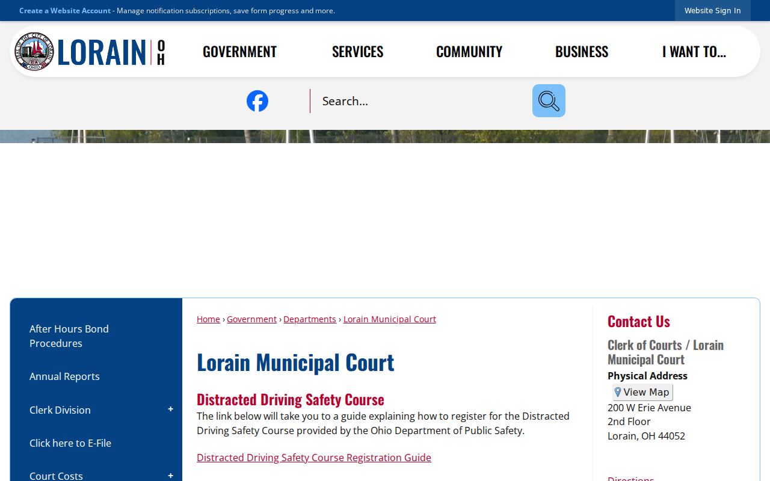Click the Lorain Municipal Court heading

tap(295, 363)
